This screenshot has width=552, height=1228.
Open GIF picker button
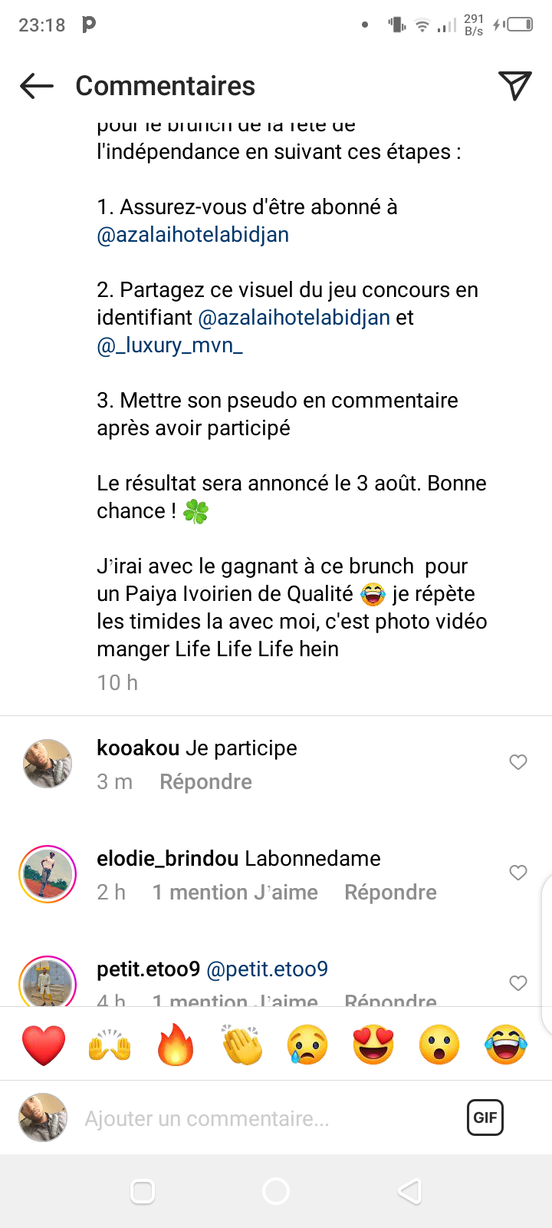pos(485,1117)
